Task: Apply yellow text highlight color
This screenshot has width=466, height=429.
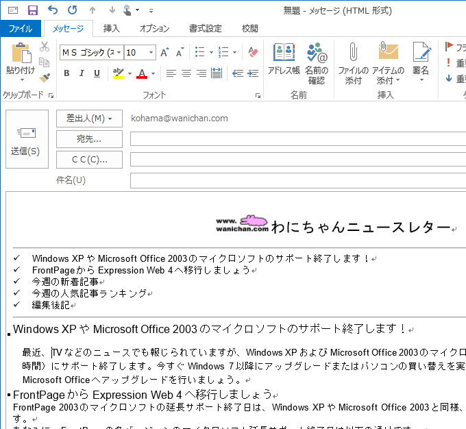Action: click(119, 73)
